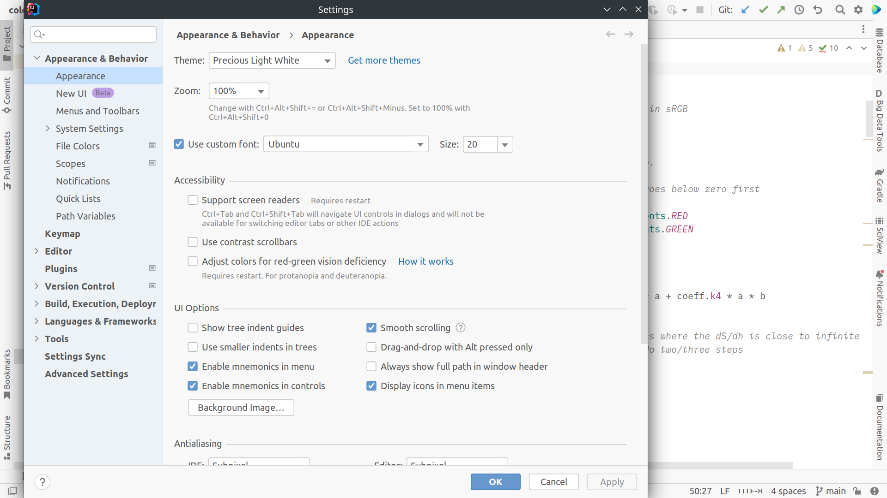This screenshot has height=498, width=887.
Task: Enable Support screen readers checkbox
Action: coord(193,200)
